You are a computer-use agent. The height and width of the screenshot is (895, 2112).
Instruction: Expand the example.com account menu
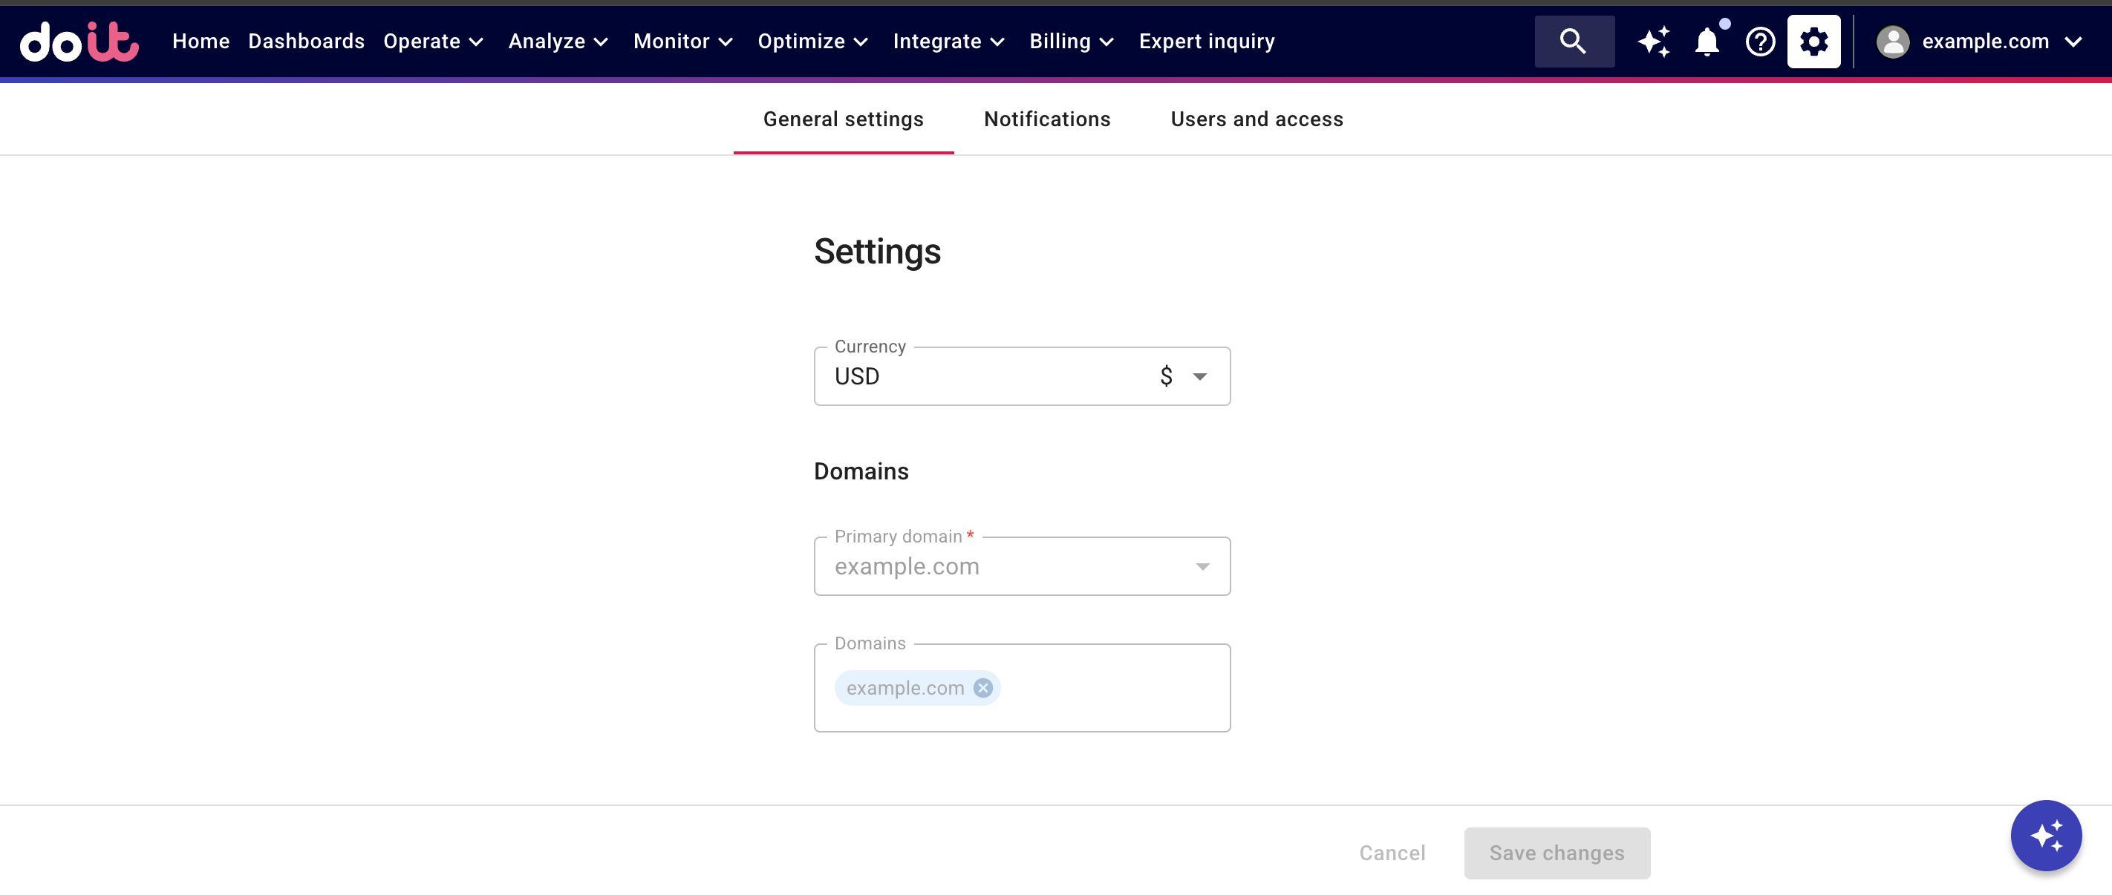(x=2073, y=42)
